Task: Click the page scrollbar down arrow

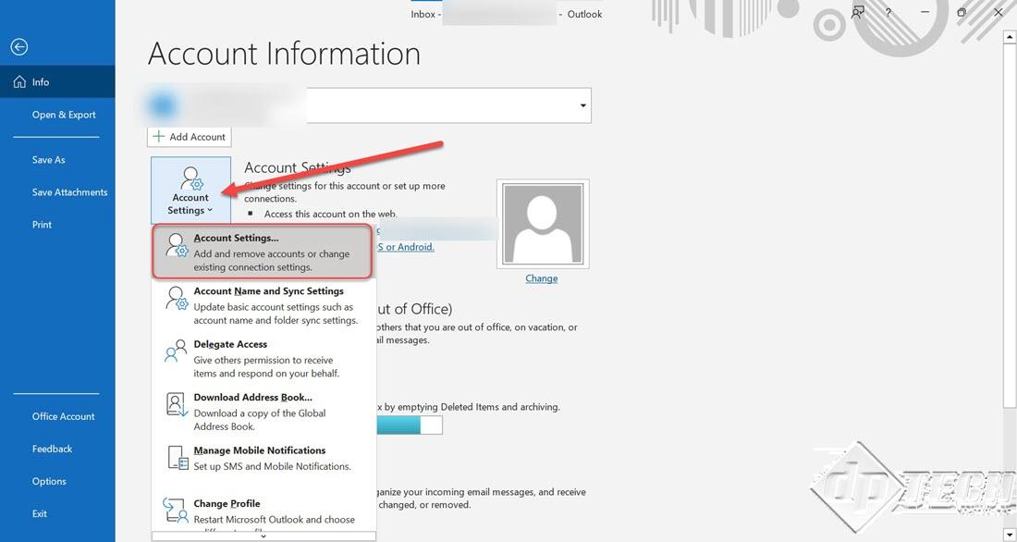Action: (x=1010, y=535)
